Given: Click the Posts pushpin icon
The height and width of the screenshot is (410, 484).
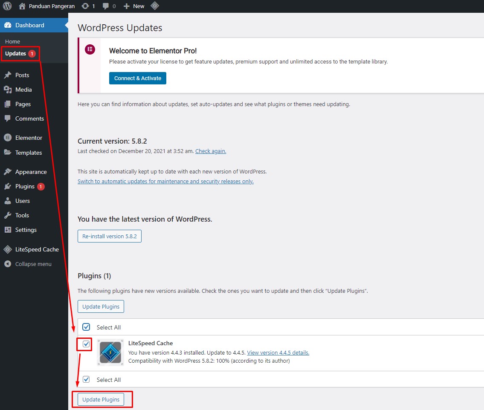Looking at the screenshot, I should tap(8, 75).
